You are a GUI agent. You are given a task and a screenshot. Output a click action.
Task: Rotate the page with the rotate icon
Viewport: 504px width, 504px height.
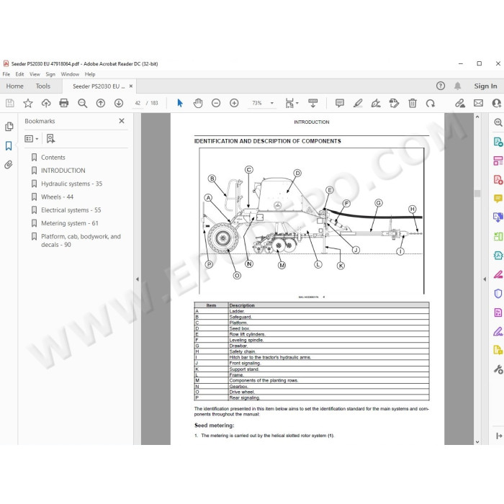tap(431, 103)
